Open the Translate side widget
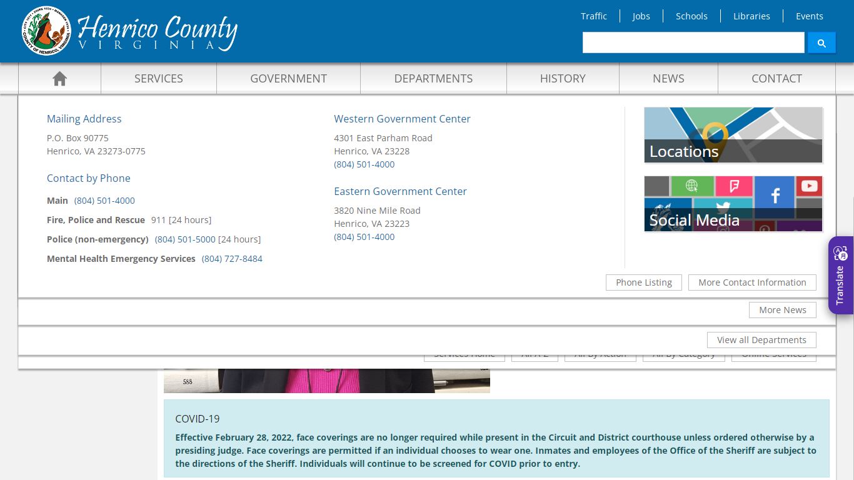Viewport: 854px width, 480px height. click(x=841, y=275)
